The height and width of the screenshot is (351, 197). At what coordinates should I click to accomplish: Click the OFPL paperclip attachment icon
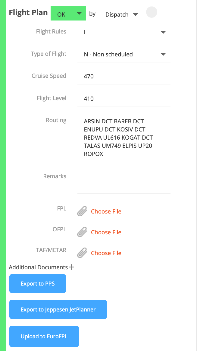82,232
